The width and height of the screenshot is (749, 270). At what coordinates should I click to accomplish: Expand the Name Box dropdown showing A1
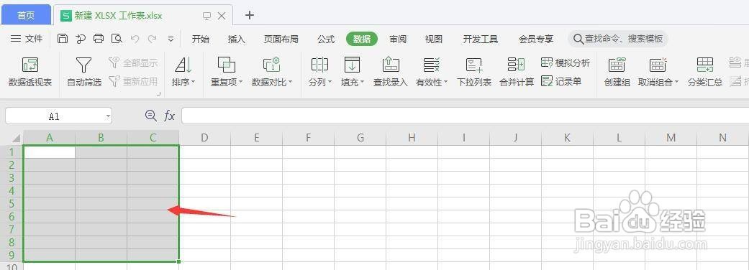click(108, 116)
